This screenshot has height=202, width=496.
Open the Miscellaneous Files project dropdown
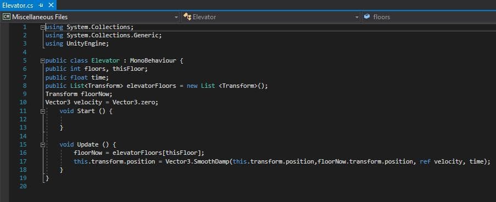click(91, 17)
